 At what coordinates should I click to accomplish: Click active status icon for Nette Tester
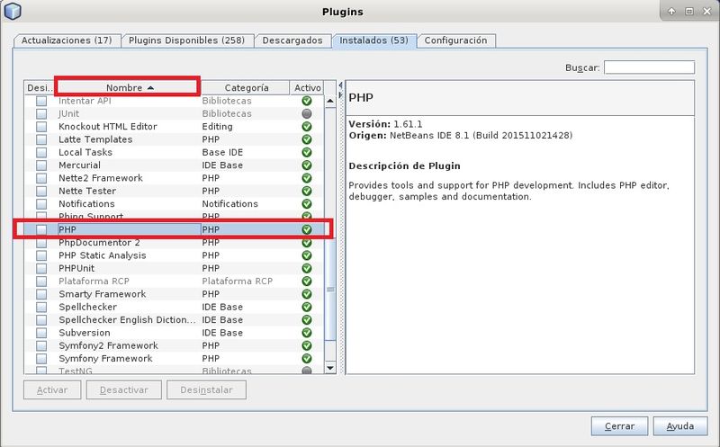(x=307, y=191)
